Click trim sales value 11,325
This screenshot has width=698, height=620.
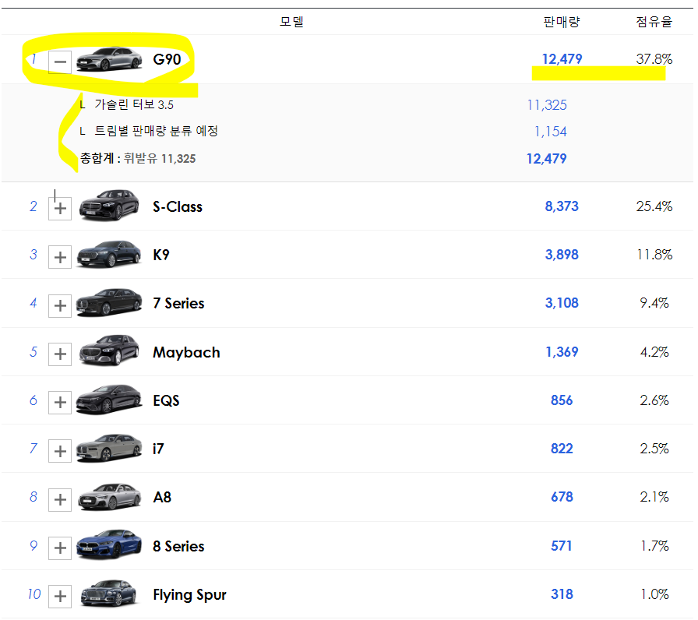[547, 105]
